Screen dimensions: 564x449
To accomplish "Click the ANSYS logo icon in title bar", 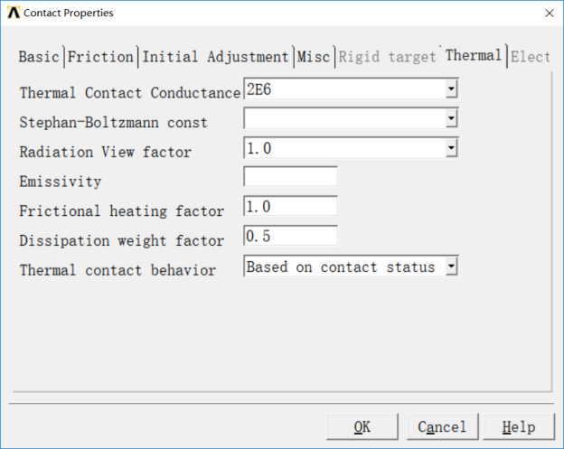I will point(14,13).
